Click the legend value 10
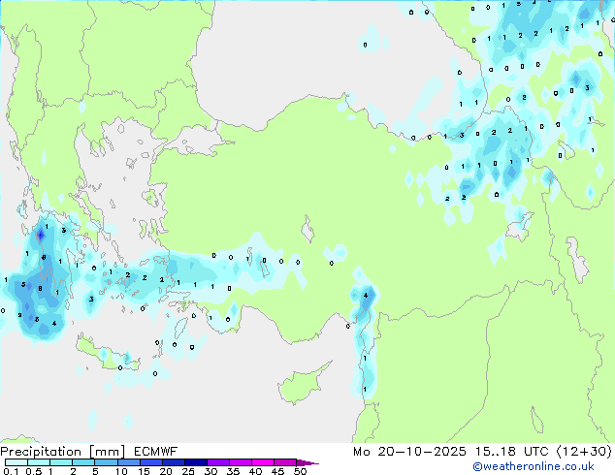The height and width of the screenshot is (475, 615). coord(121,471)
